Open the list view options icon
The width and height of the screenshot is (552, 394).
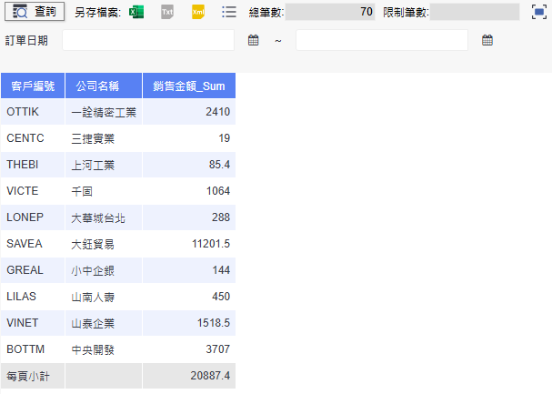pos(229,12)
